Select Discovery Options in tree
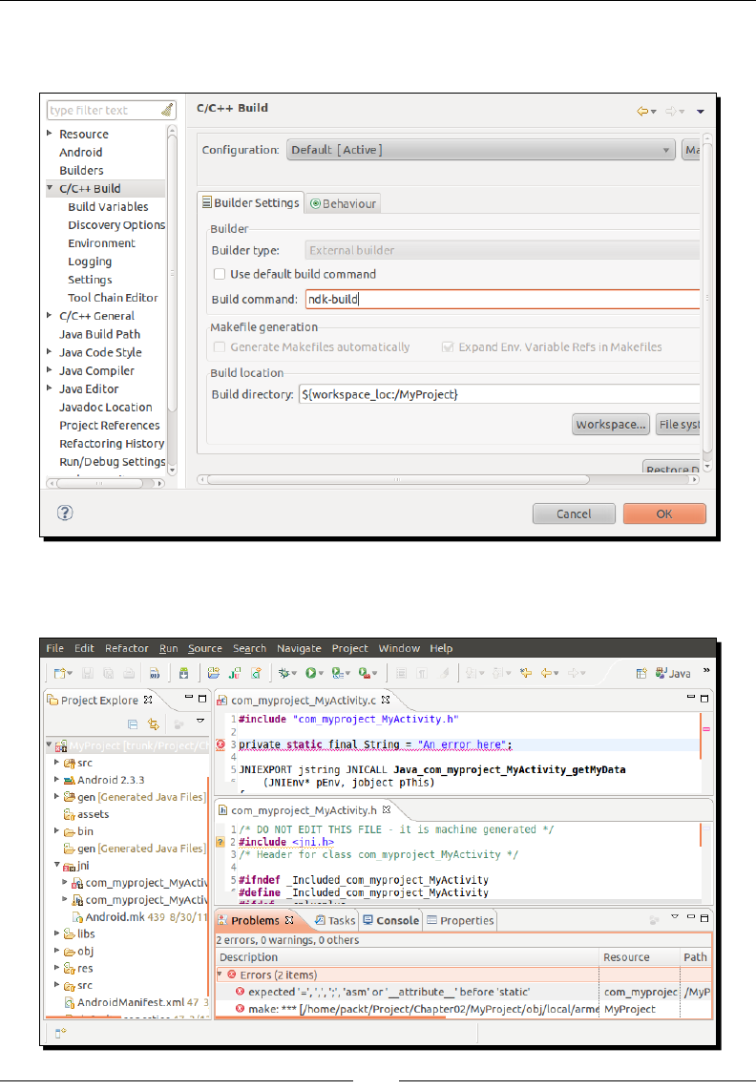Image resolution: width=756 pixels, height=1090 pixels. click(116, 224)
